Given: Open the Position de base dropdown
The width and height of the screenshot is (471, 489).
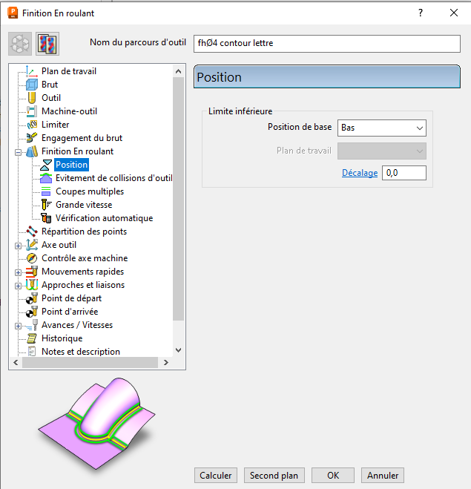Looking at the screenshot, I should tap(382, 128).
